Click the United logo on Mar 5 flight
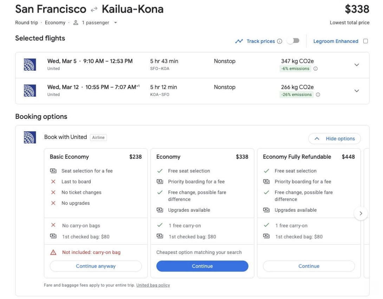Viewport: 383px width, 299px height. 30,64
